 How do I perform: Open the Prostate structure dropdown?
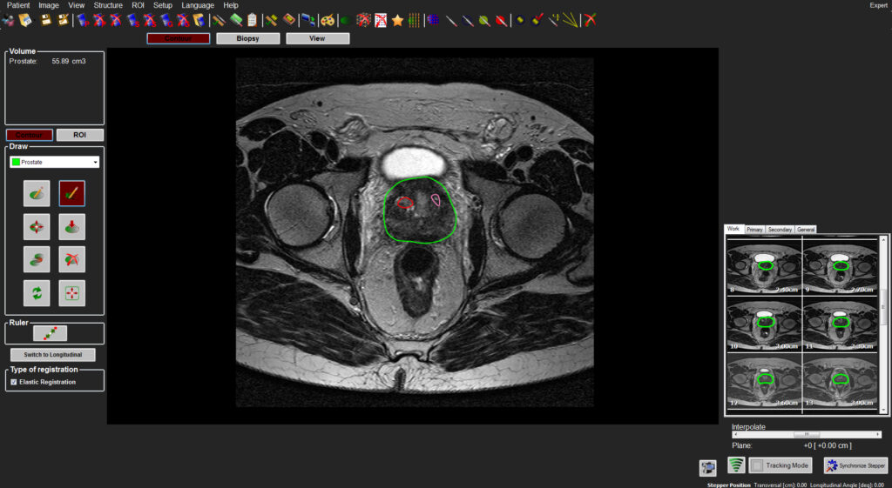(55, 162)
